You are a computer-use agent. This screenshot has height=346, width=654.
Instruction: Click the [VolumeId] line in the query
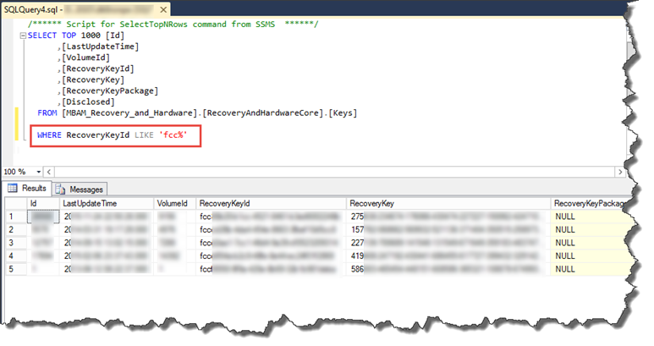click(86, 58)
